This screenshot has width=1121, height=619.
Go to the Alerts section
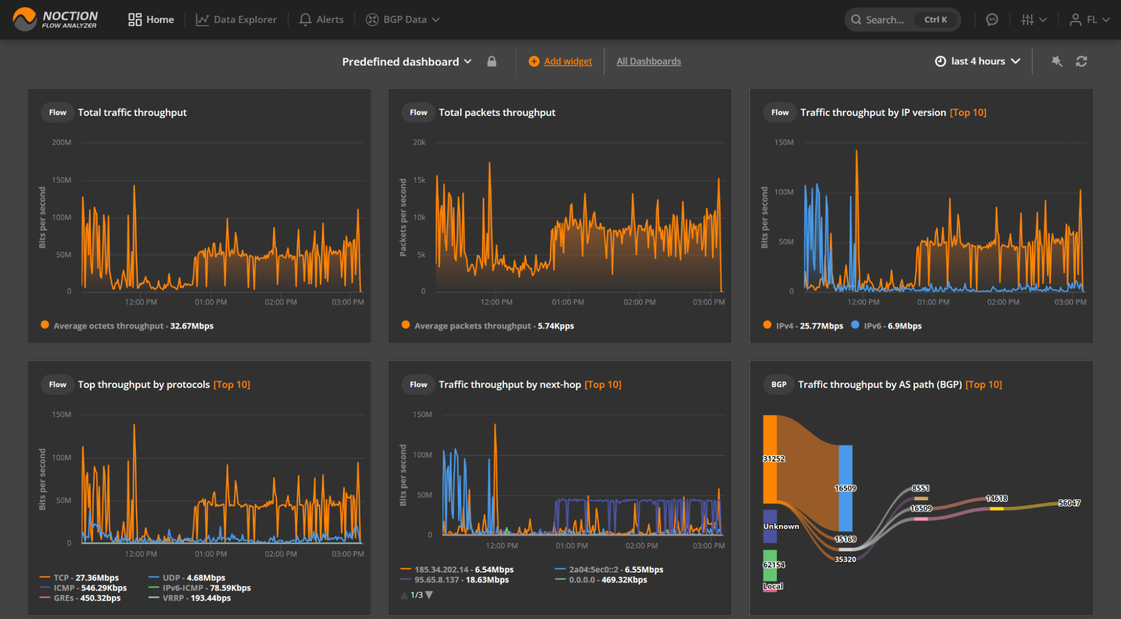(x=321, y=20)
